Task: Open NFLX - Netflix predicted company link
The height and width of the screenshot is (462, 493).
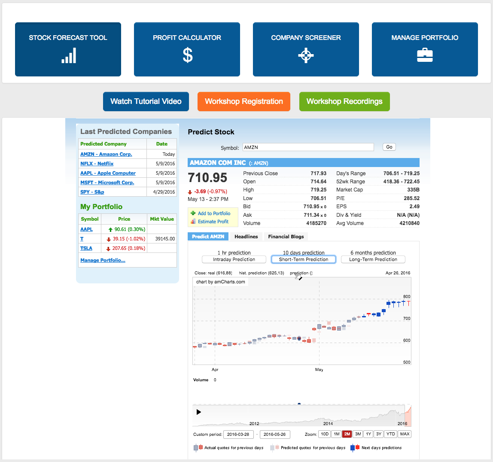Action: 97,164
